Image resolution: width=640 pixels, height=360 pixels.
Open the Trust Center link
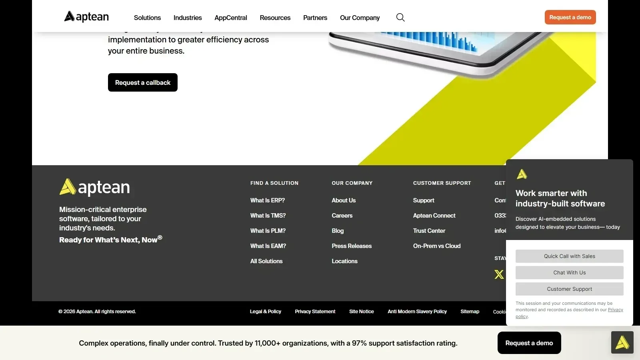pyautogui.click(x=429, y=231)
